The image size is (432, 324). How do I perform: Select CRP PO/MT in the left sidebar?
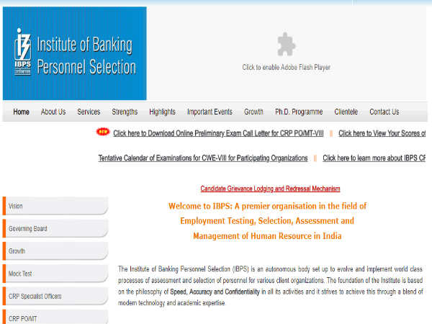[55, 317]
